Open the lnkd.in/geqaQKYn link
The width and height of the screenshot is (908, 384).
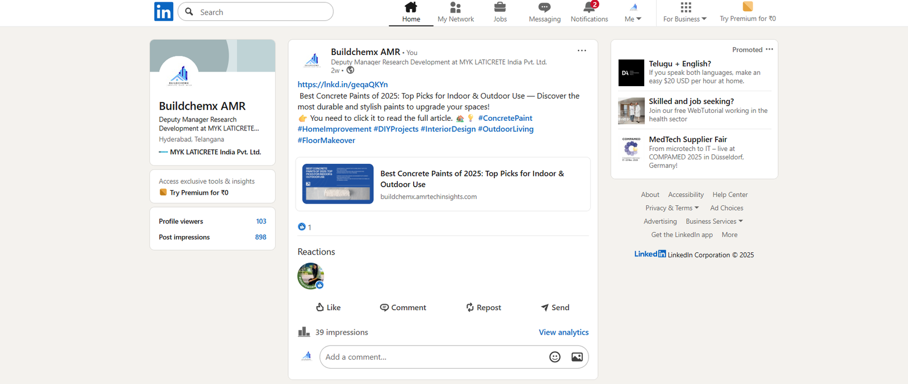[343, 85]
